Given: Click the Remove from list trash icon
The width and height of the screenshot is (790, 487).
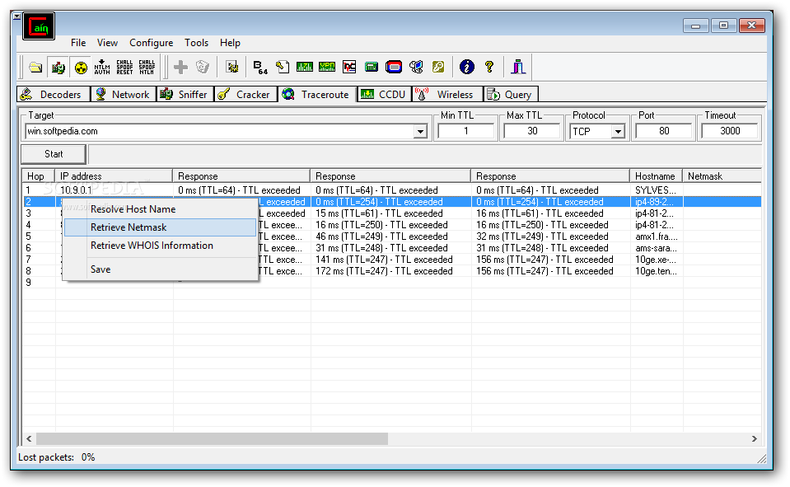Looking at the screenshot, I should pyautogui.click(x=203, y=67).
